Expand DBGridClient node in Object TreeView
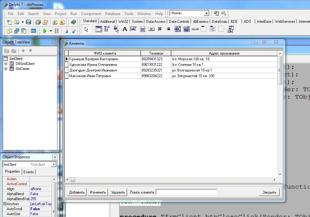The image size is (310, 217). [6, 64]
